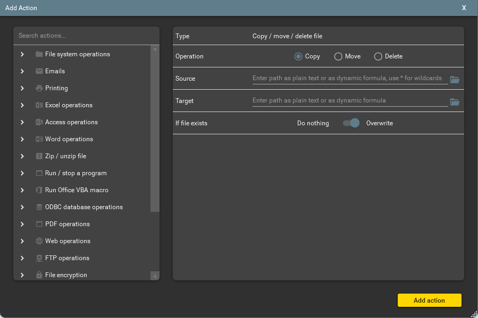
Task: Click the PDF operations icon
Action: pos(39,224)
